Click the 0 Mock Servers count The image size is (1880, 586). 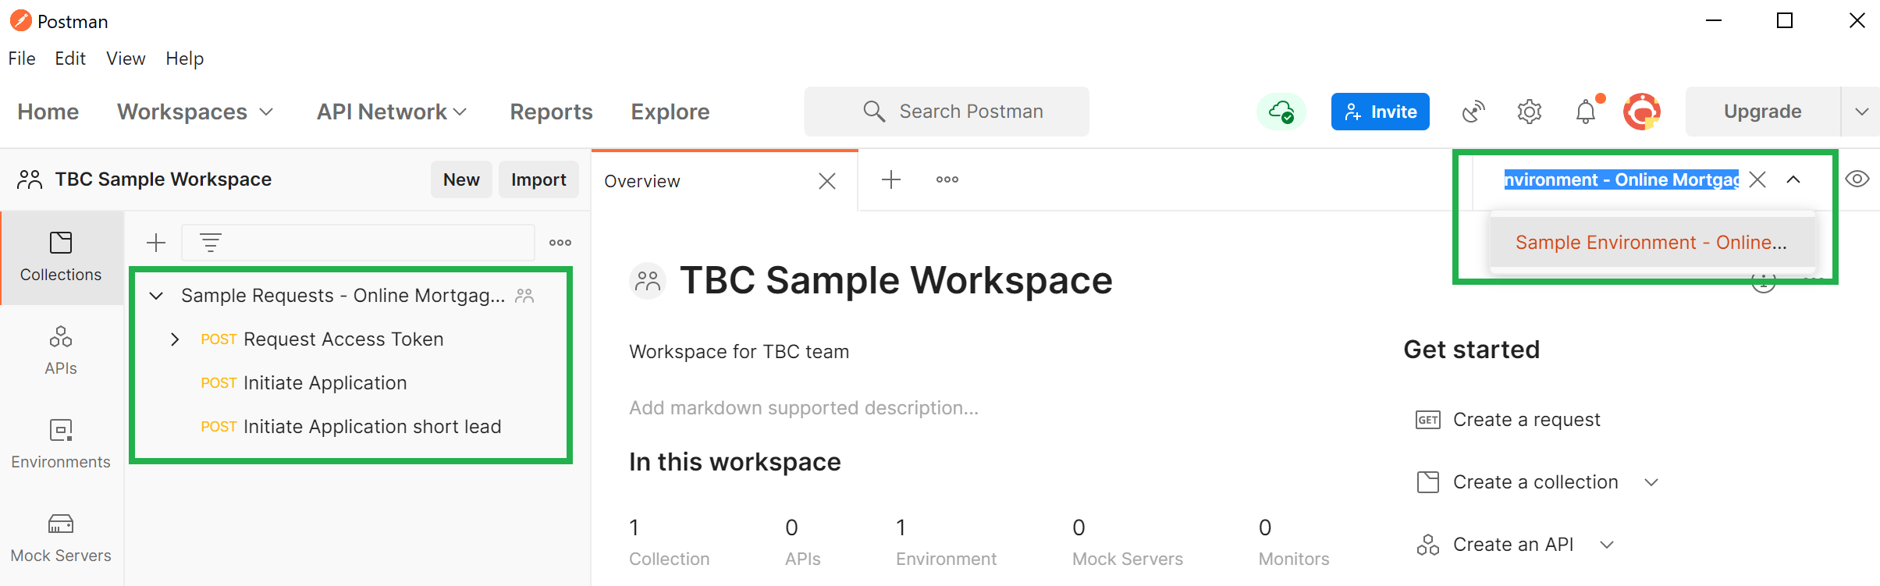[1128, 542]
